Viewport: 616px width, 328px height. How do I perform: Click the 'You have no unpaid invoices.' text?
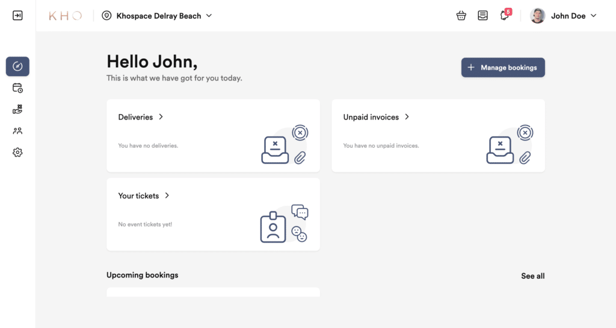point(381,145)
